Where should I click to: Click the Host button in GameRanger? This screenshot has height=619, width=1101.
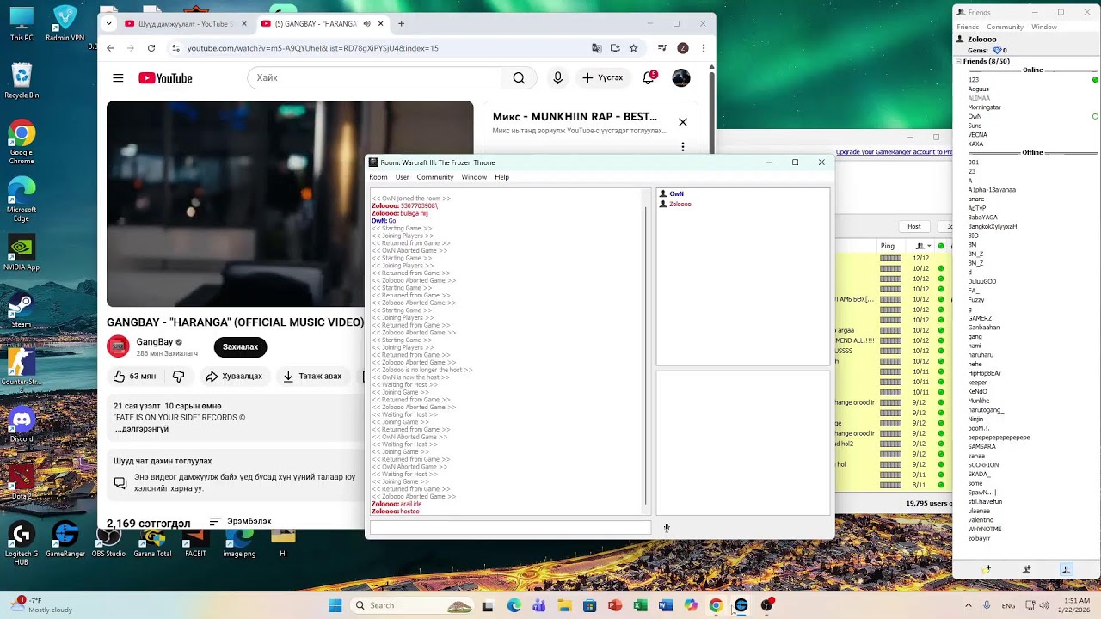pyautogui.click(x=914, y=227)
